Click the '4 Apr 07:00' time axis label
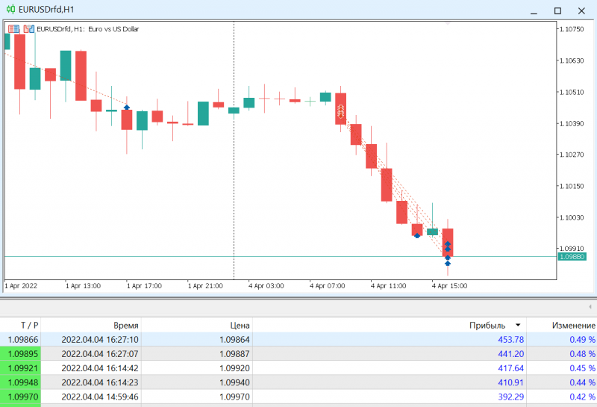597x407 pixels. point(328,286)
